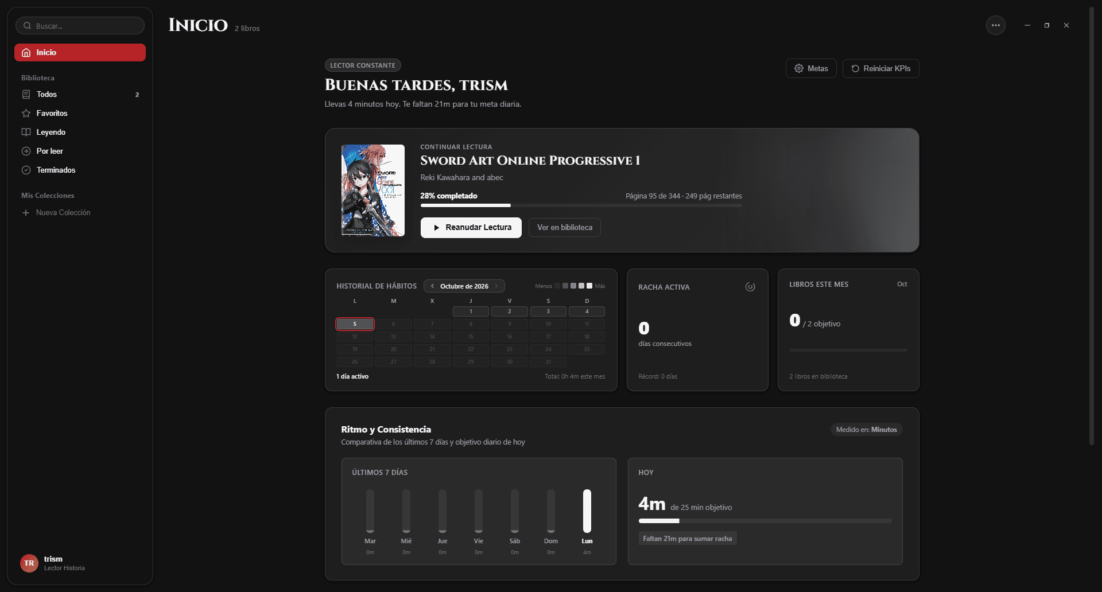Open Todos library section
This screenshot has height=592, width=1102.
(x=80, y=95)
